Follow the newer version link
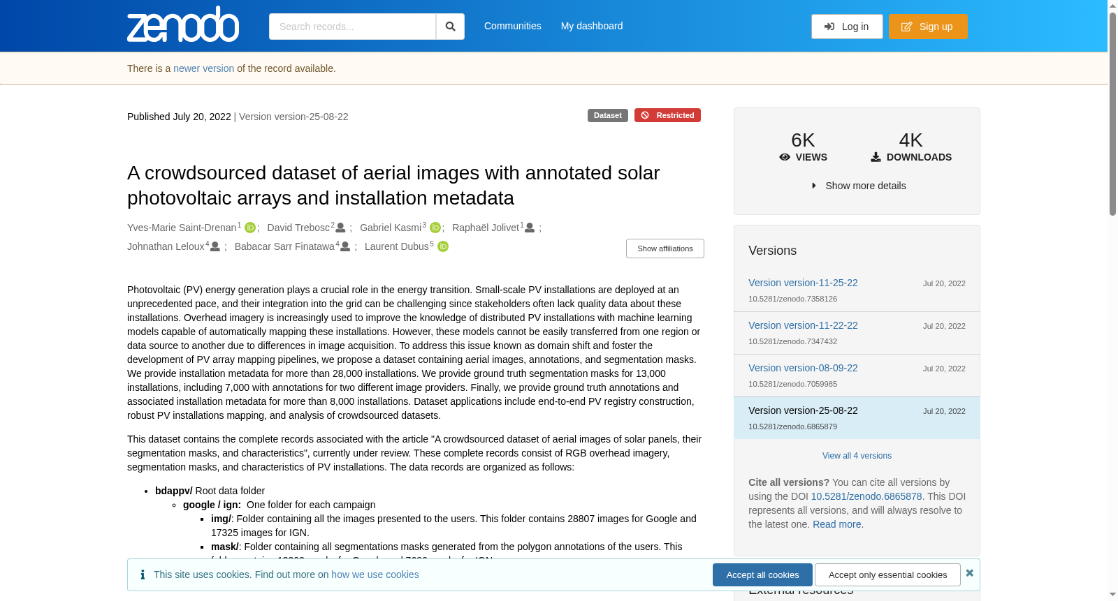 coord(204,68)
